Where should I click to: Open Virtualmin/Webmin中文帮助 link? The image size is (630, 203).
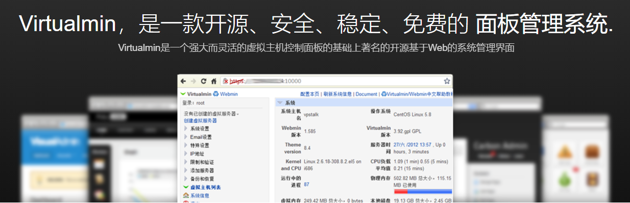417,94
